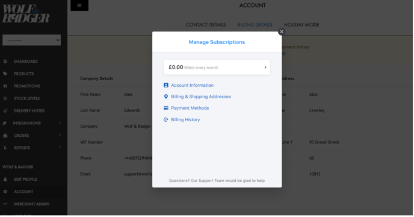Go to Dashboard in sidebar
This screenshot has width=414, height=217.
[x=26, y=61]
